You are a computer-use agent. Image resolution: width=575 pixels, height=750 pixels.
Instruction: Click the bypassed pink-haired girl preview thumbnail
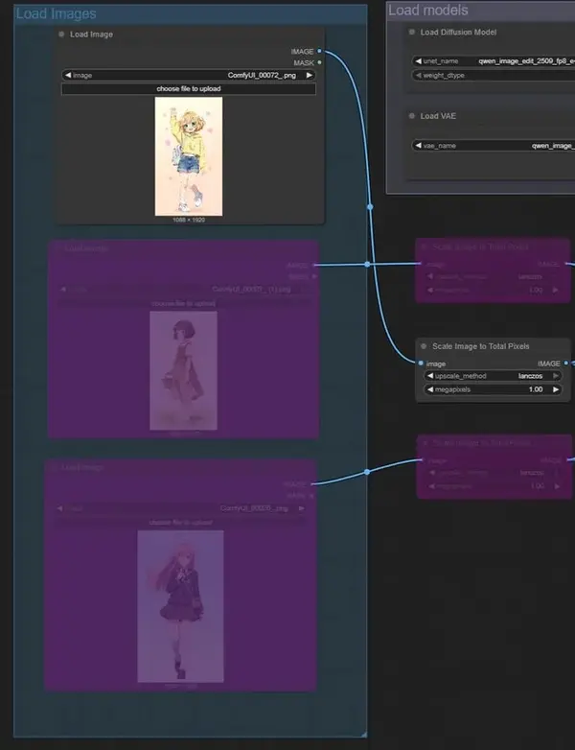click(180, 606)
